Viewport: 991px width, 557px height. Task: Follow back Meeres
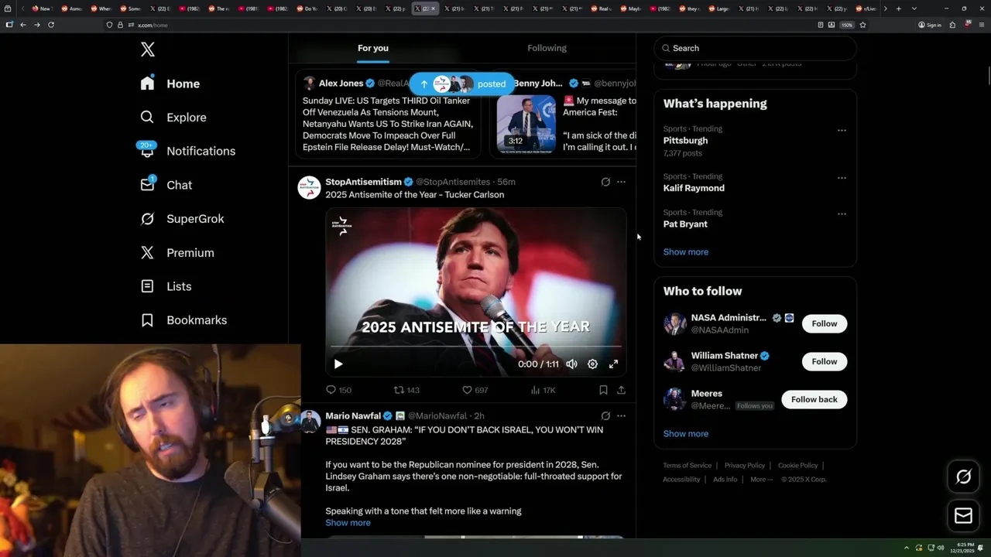pyautogui.click(x=814, y=399)
